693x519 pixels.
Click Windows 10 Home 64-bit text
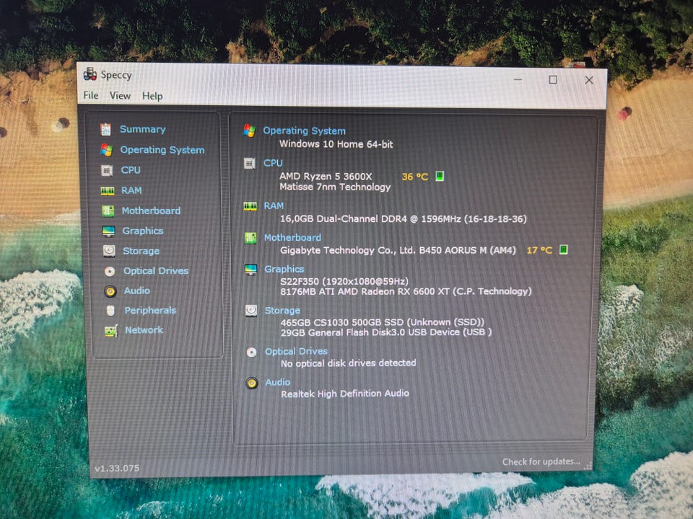[336, 144]
